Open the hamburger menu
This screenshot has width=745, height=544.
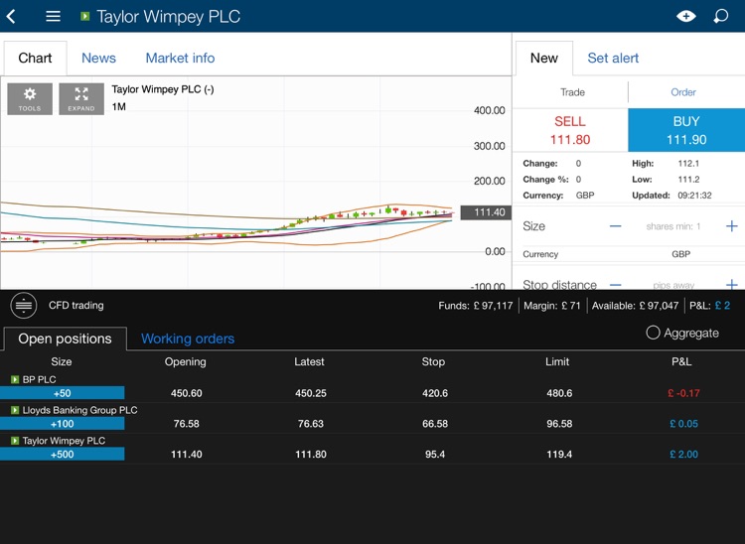[x=53, y=17]
